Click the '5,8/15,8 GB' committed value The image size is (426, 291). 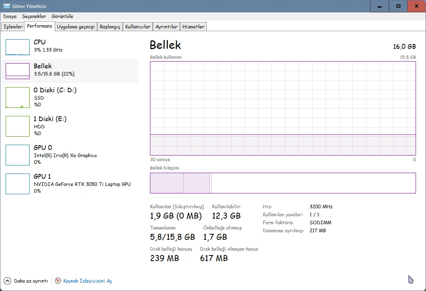pos(172,237)
